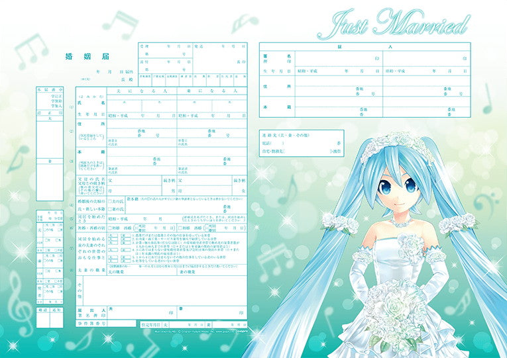Click 署名 押印 label in witness table
This screenshot has width=507, height=358.
tap(277, 58)
